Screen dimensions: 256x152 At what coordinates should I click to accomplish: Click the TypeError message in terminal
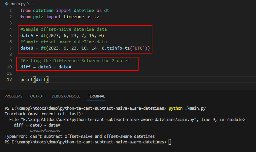pyautogui.click(x=80, y=136)
